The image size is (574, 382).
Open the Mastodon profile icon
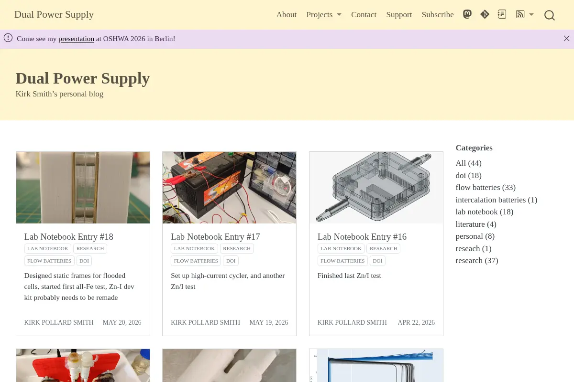coord(467,14)
